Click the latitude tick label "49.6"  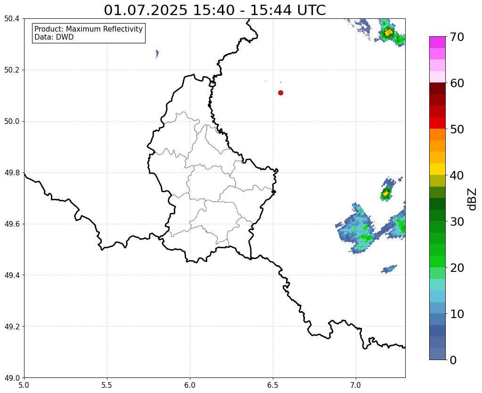[12, 224]
